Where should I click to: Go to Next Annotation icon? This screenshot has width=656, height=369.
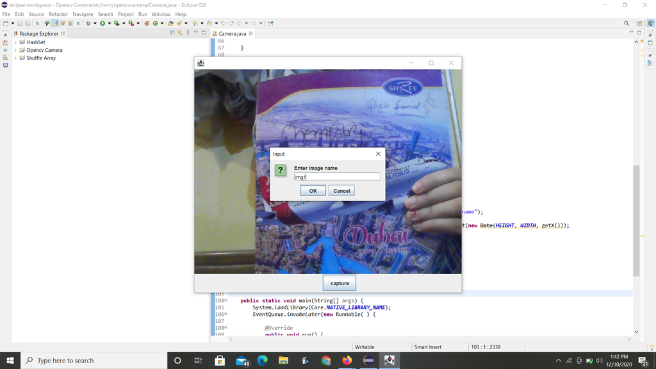[195, 24]
